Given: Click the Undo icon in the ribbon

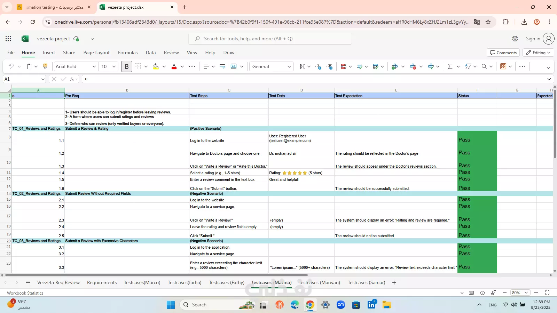Looking at the screenshot, I should (x=11, y=66).
